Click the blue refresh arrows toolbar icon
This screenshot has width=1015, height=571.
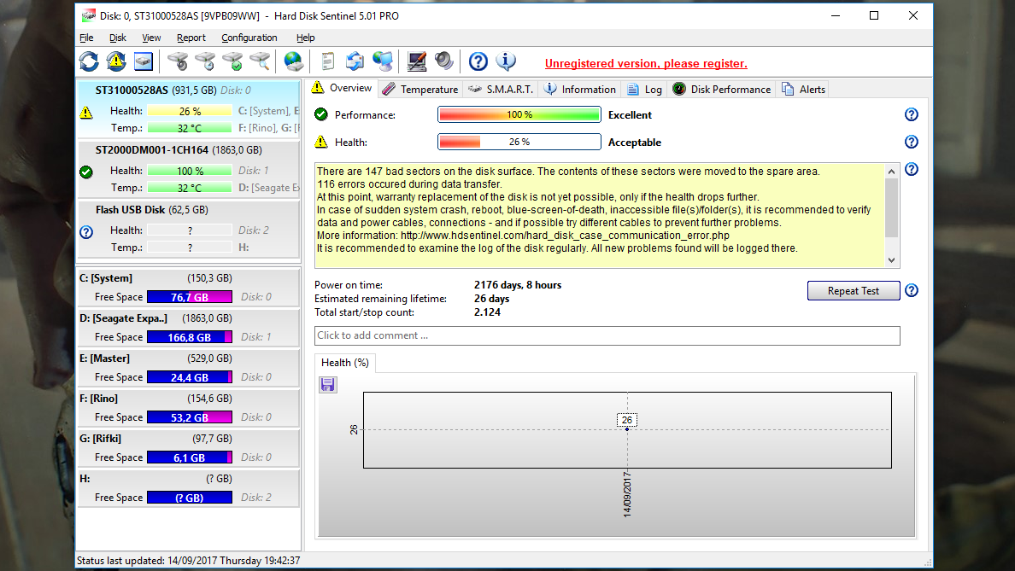pyautogui.click(x=89, y=61)
